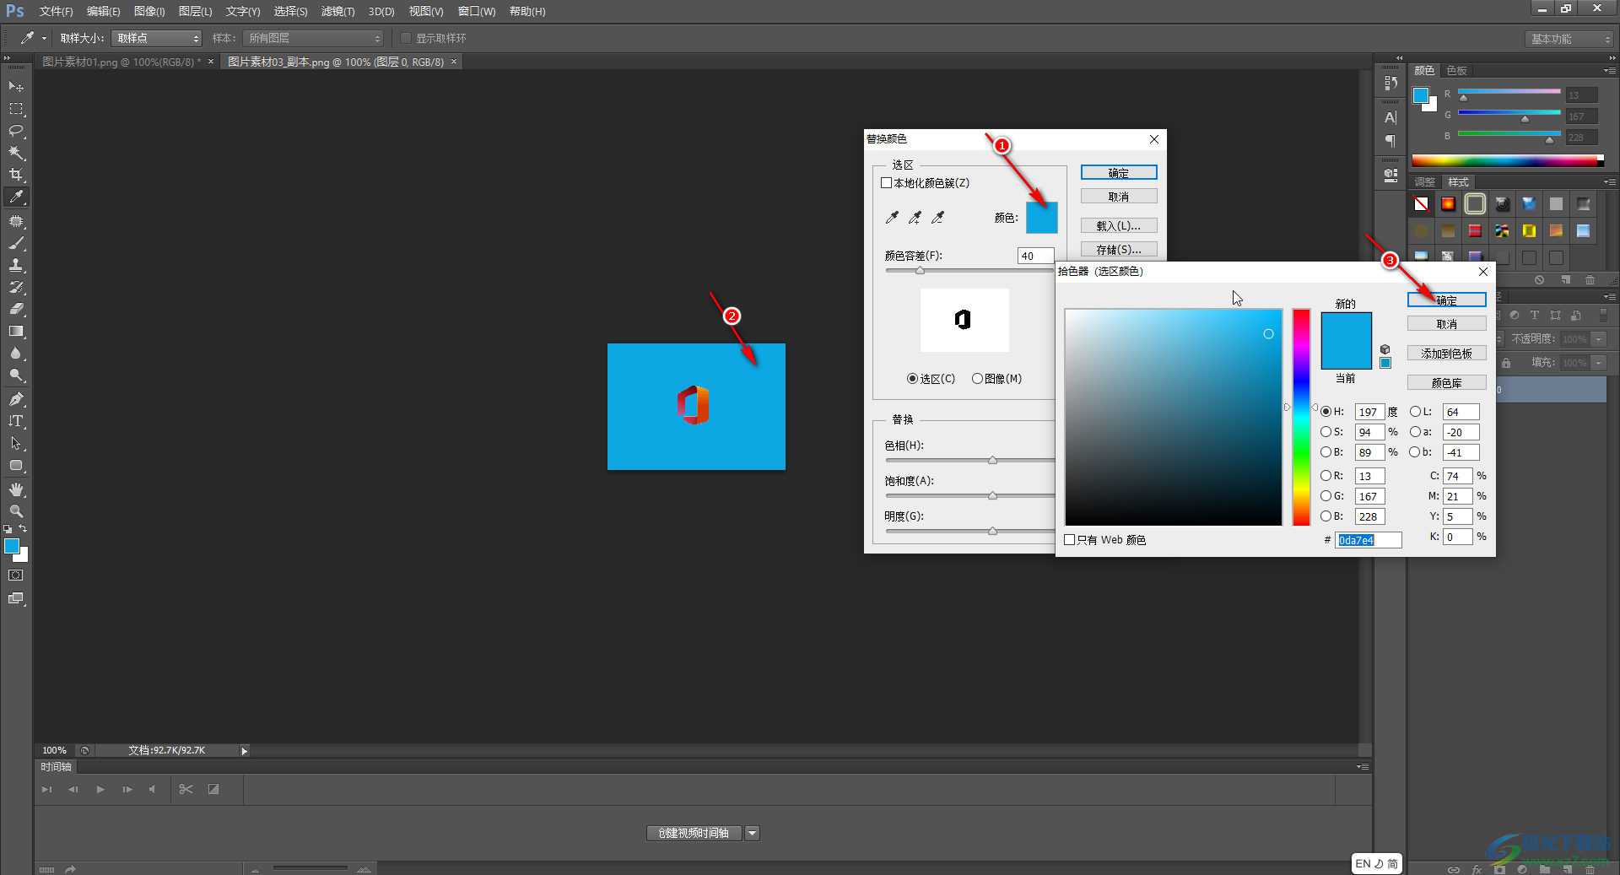This screenshot has width=1620, height=875.
Task: Open the Styles panel flyout menu
Action: pyautogui.click(x=1610, y=182)
